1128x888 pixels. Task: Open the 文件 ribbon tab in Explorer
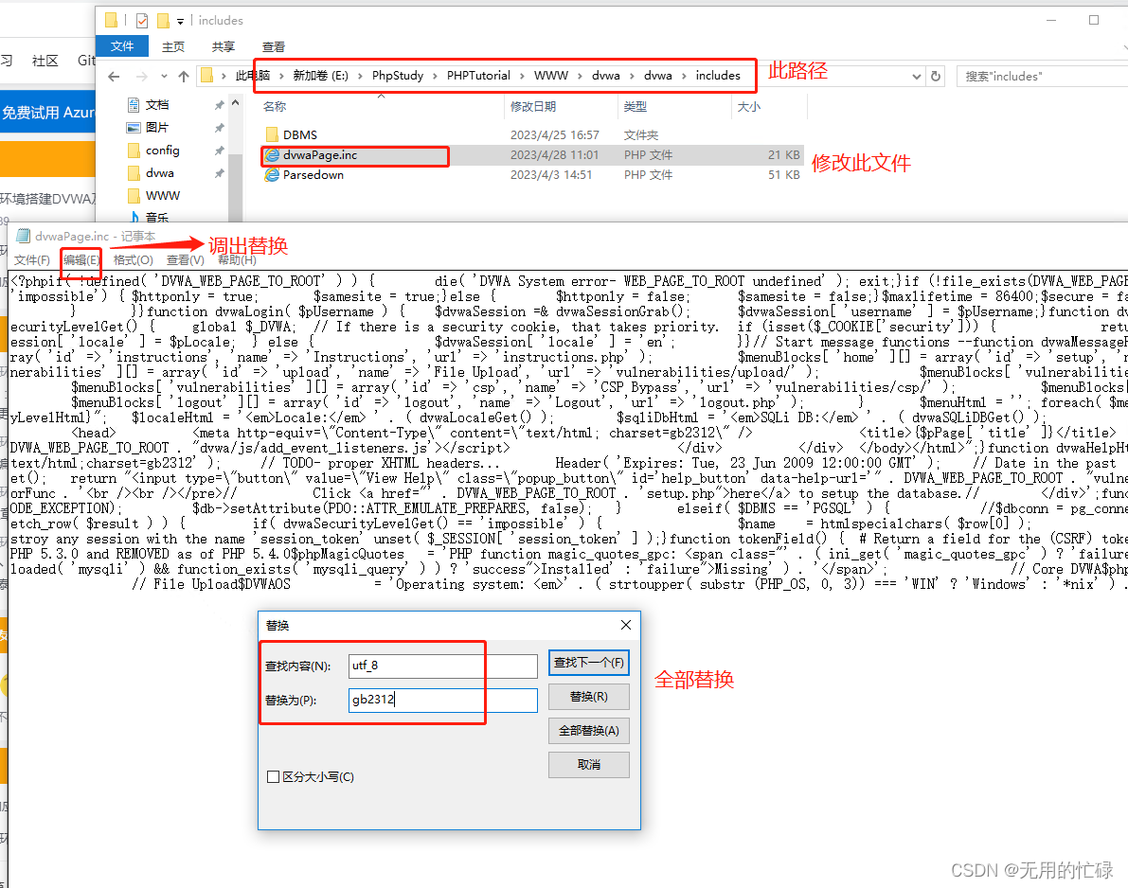click(122, 46)
